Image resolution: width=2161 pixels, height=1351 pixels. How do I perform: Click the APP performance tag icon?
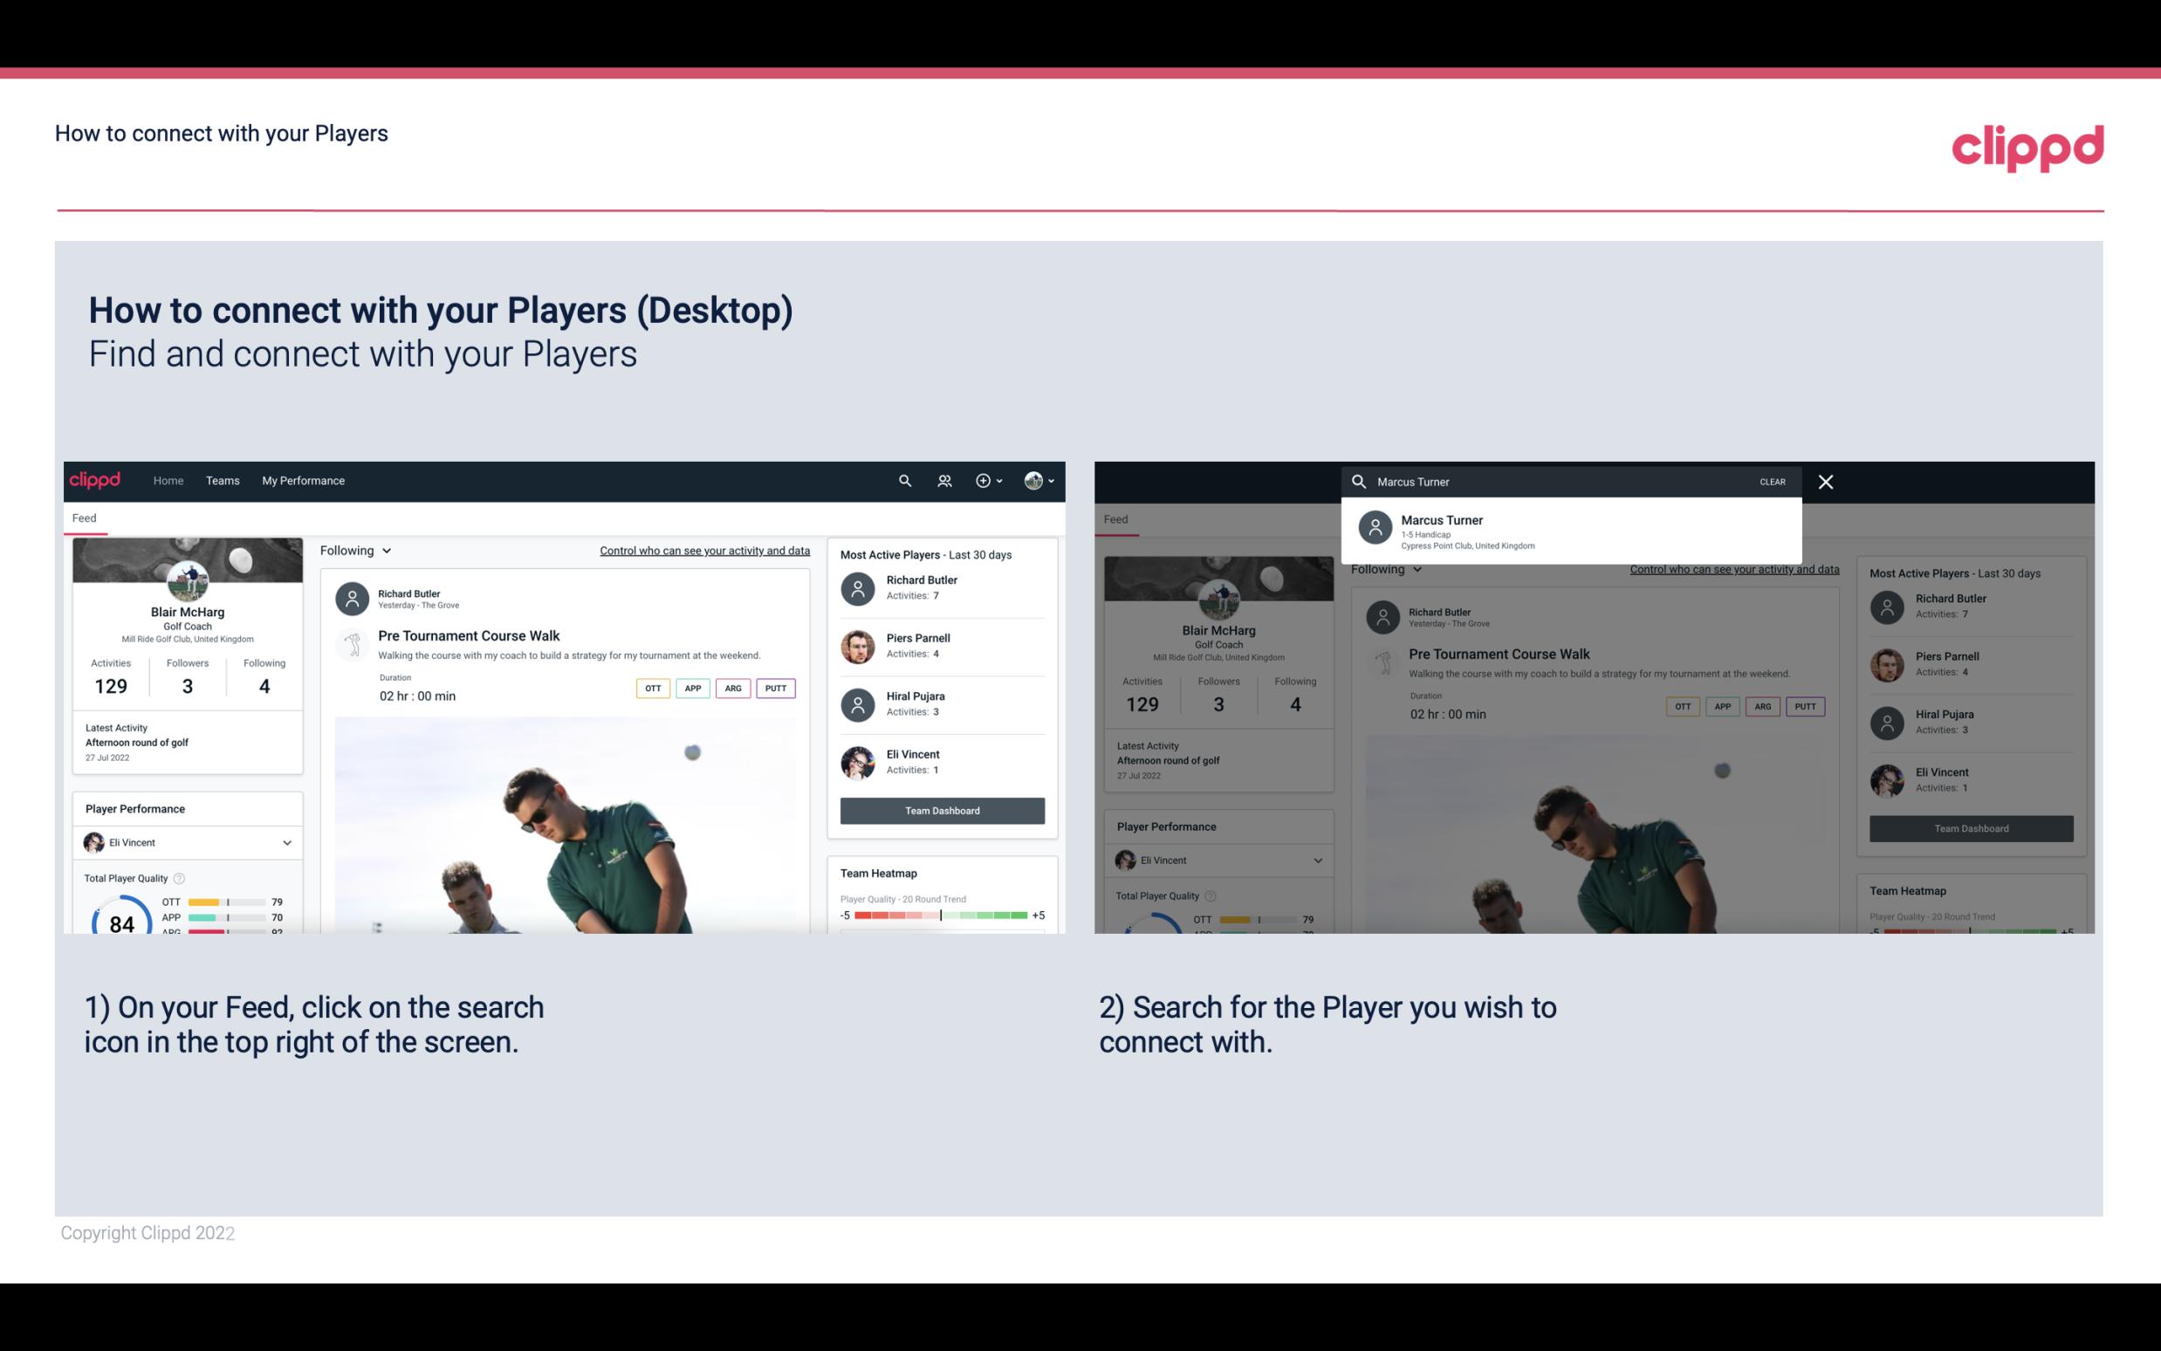tap(692, 686)
